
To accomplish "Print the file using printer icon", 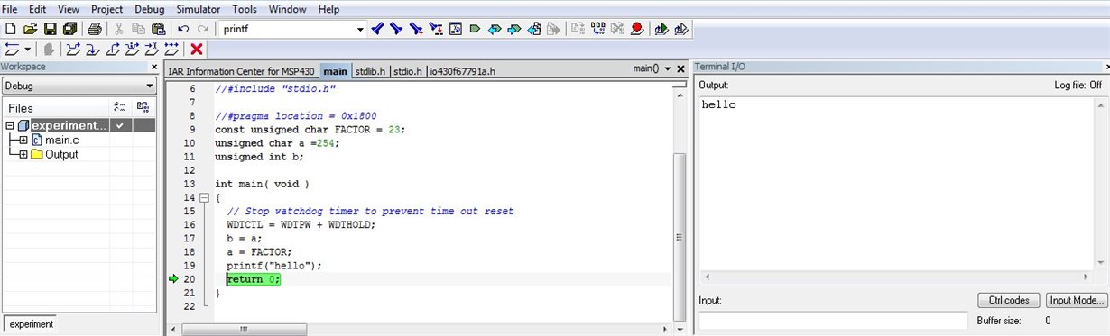I will pos(94,29).
